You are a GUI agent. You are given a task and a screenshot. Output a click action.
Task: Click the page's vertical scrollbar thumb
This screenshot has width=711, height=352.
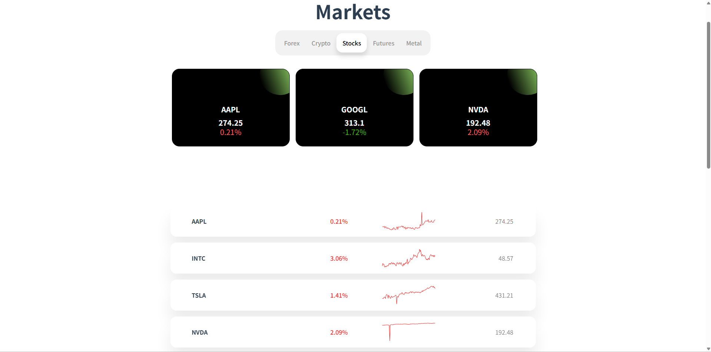click(708, 95)
